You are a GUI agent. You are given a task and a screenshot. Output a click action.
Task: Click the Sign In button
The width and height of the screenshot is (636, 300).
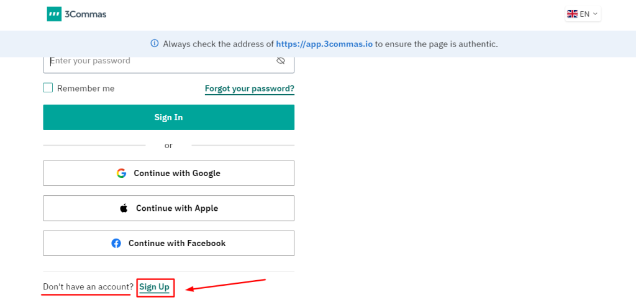click(168, 117)
